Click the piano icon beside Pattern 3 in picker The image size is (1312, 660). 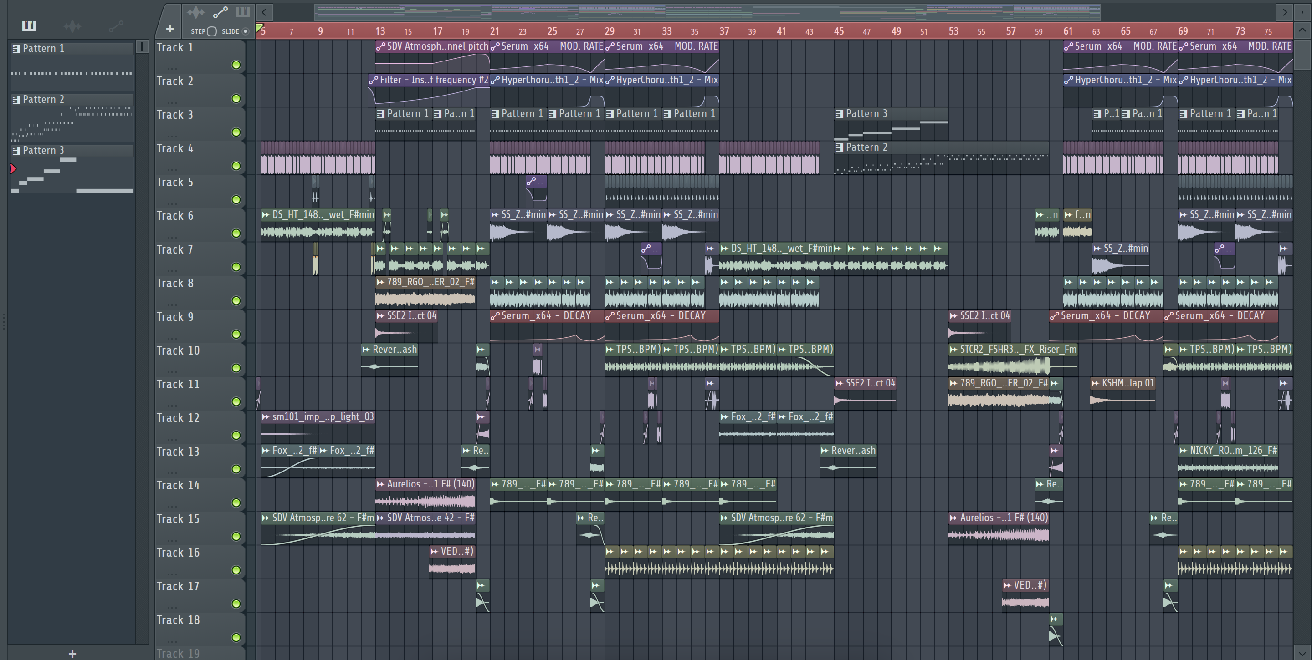click(16, 150)
